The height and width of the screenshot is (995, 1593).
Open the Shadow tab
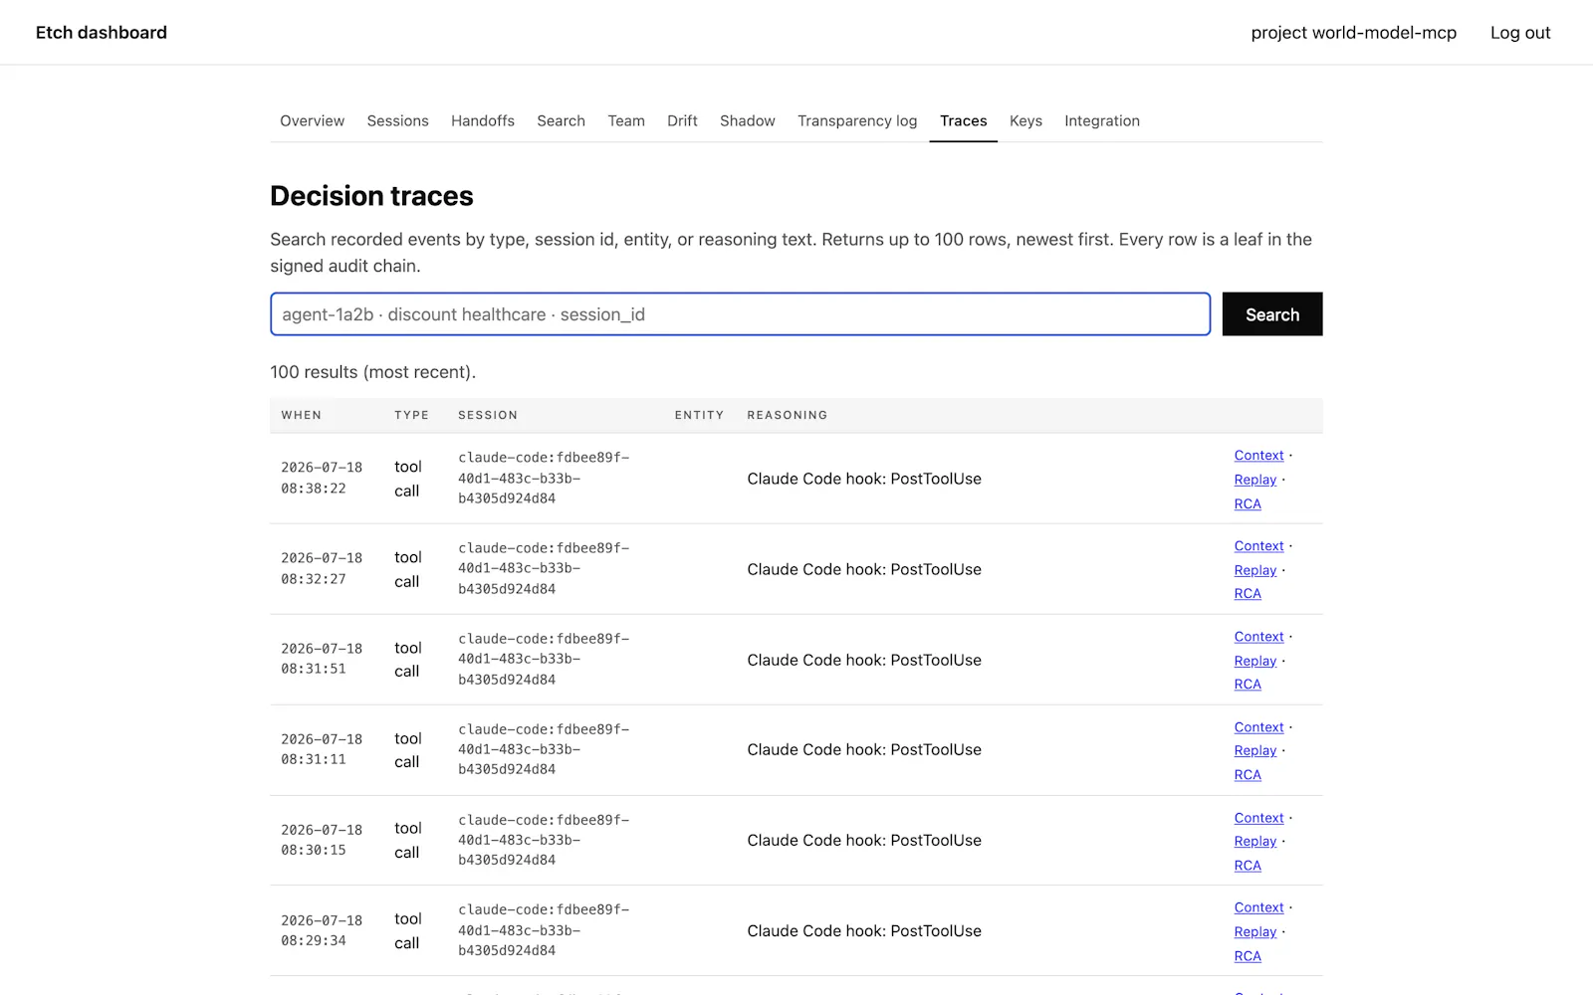coord(748,120)
